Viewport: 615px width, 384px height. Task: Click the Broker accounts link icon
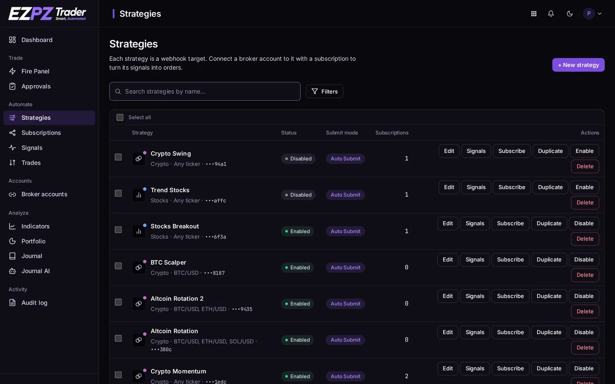[12, 194]
